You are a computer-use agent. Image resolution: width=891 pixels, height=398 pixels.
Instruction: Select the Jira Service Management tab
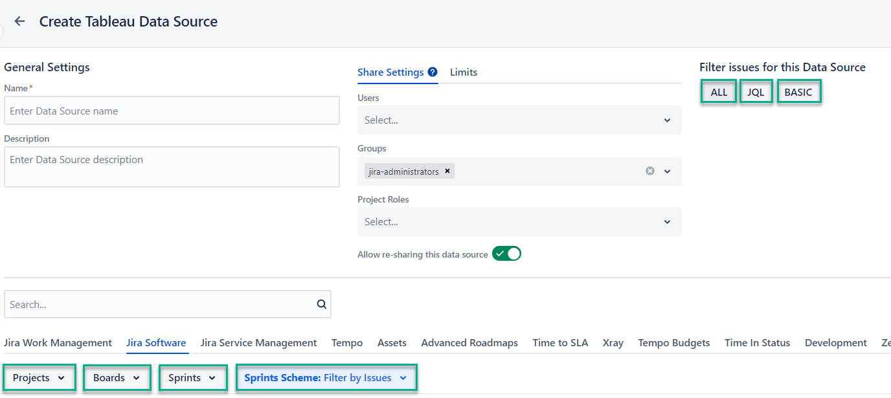coord(258,343)
